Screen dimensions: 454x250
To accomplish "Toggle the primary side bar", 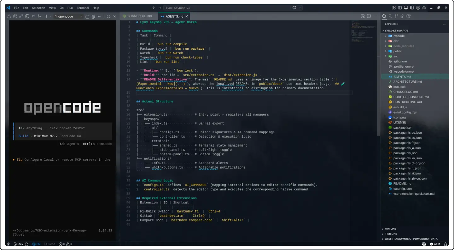I will 400,8.
